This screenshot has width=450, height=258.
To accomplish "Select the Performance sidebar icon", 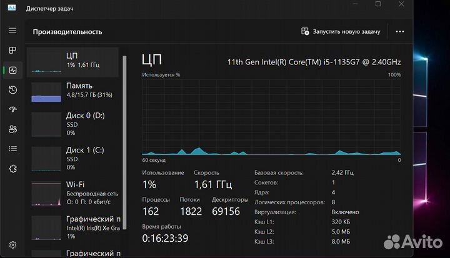I will (x=12, y=70).
